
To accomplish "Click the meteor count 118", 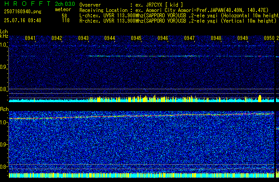I will tap(66, 20).
